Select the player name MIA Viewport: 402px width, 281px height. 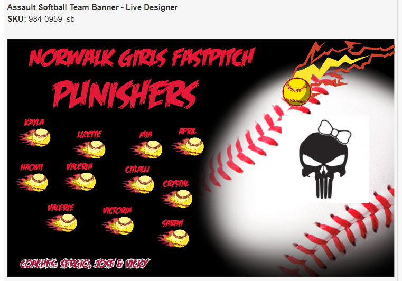tap(146, 134)
